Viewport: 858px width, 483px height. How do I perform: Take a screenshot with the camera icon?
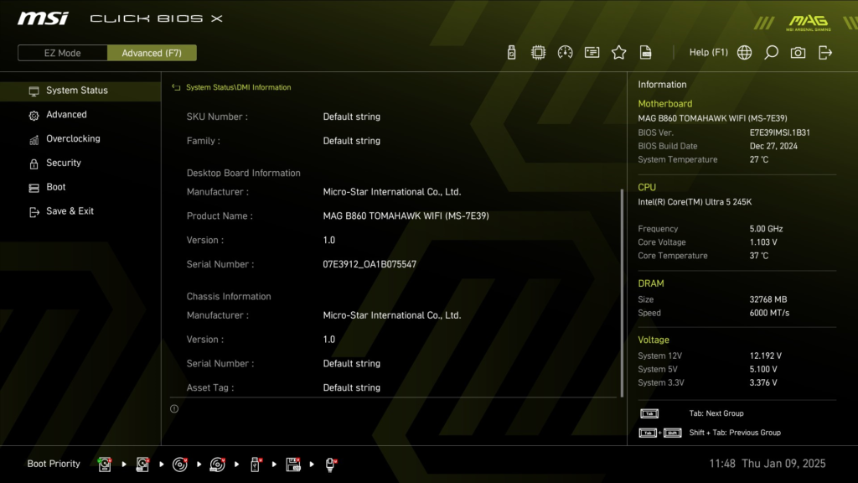[x=798, y=52]
